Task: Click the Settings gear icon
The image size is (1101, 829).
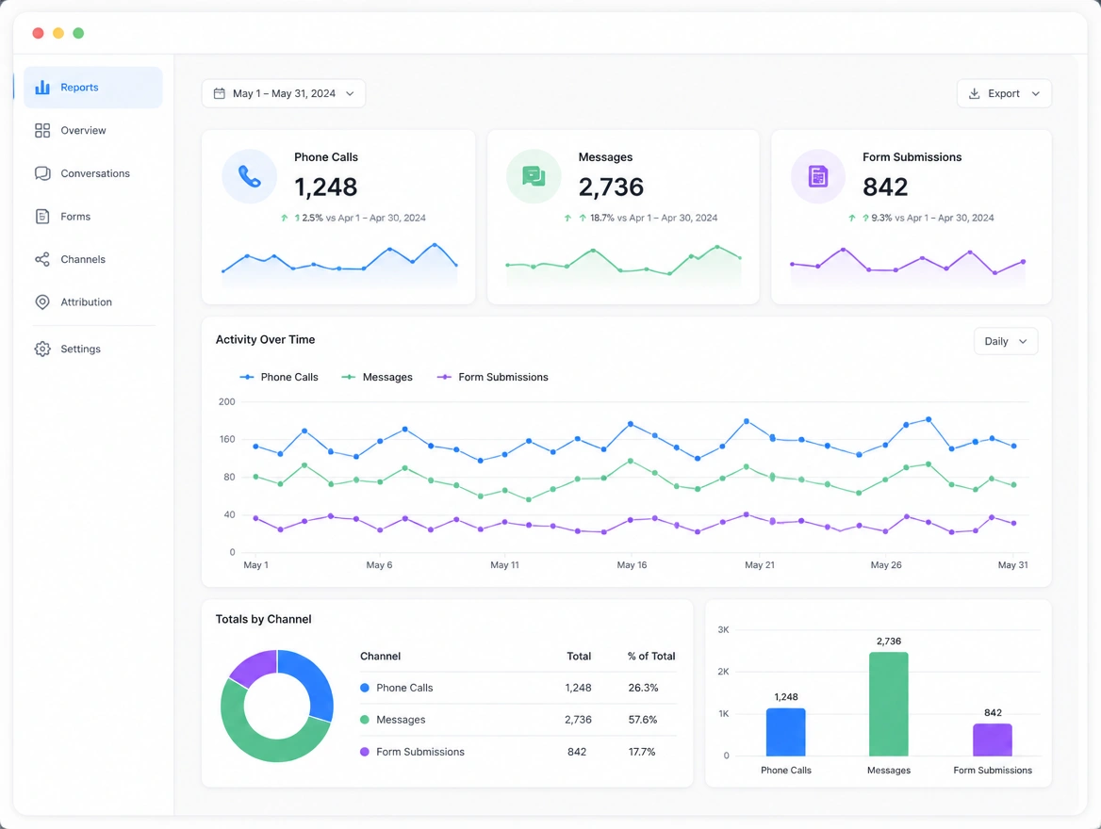Action: (42, 349)
